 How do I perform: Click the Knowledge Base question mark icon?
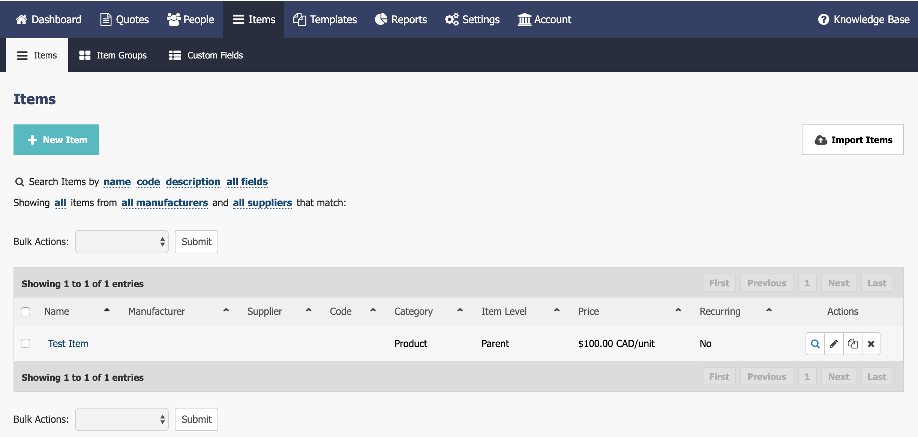click(x=823, y=19)
